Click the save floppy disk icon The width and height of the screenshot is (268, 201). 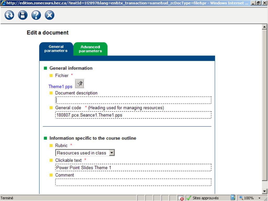[x=23, y=15]
